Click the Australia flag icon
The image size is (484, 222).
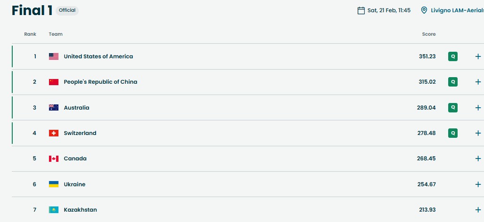click(x=54, y=108)
